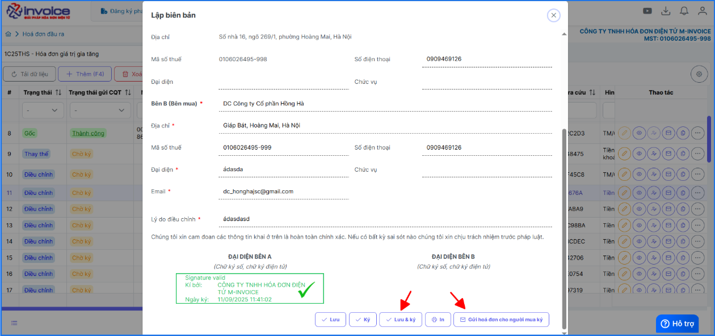Print the record with the In button
Viewport: 715px width, 336px height.
click(438, 320)
